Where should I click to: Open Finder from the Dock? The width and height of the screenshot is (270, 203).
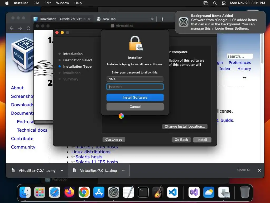tap(25, 192)
